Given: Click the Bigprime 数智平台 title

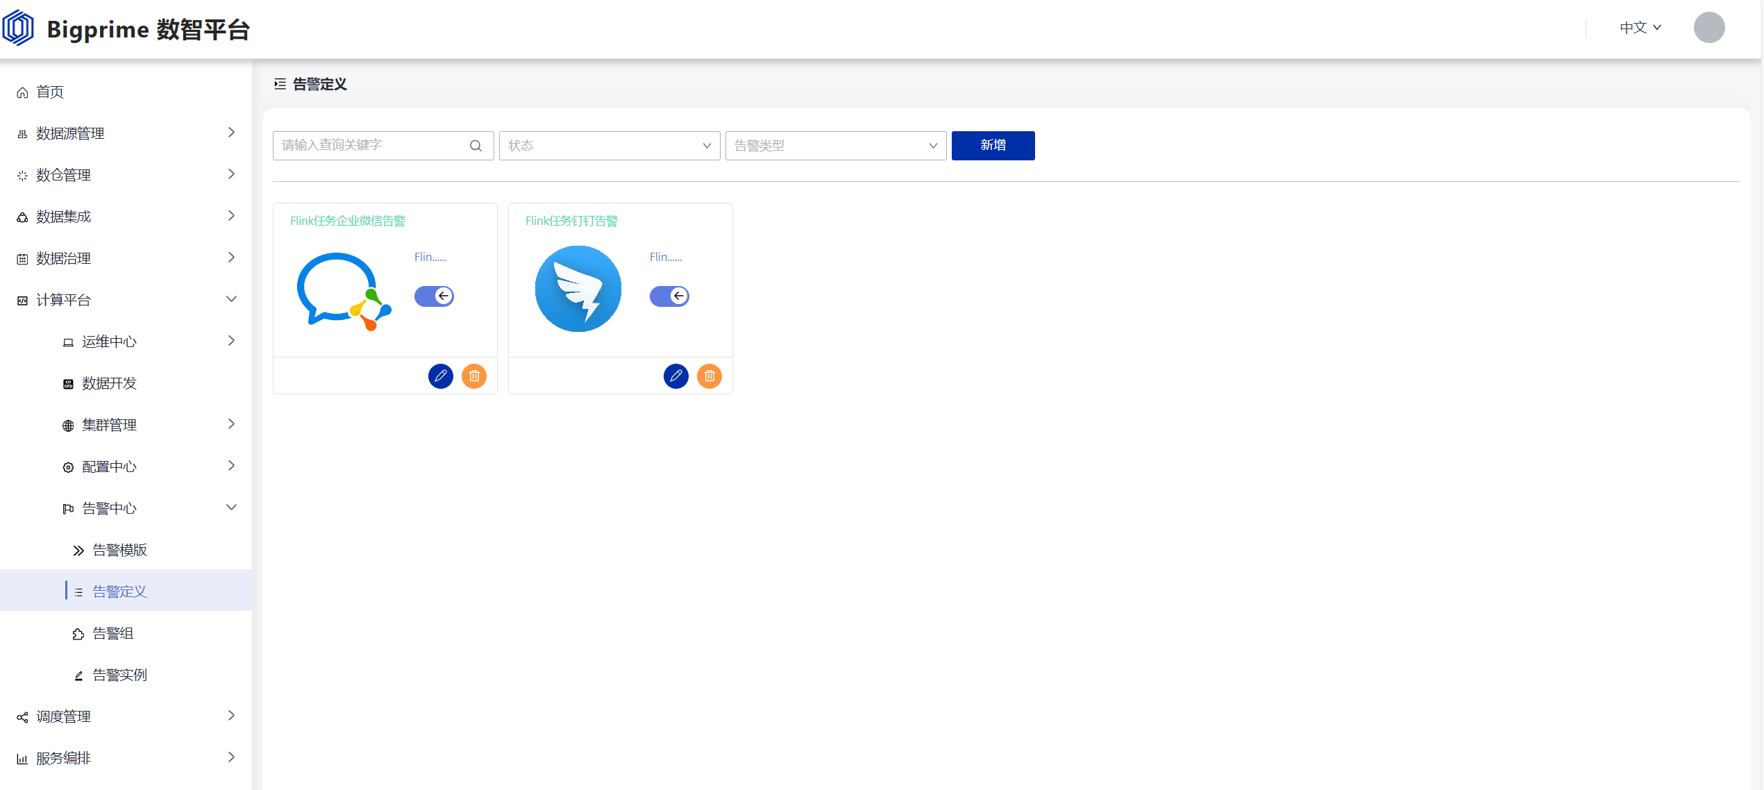Looking at the screenshot, I should point(149,30).
